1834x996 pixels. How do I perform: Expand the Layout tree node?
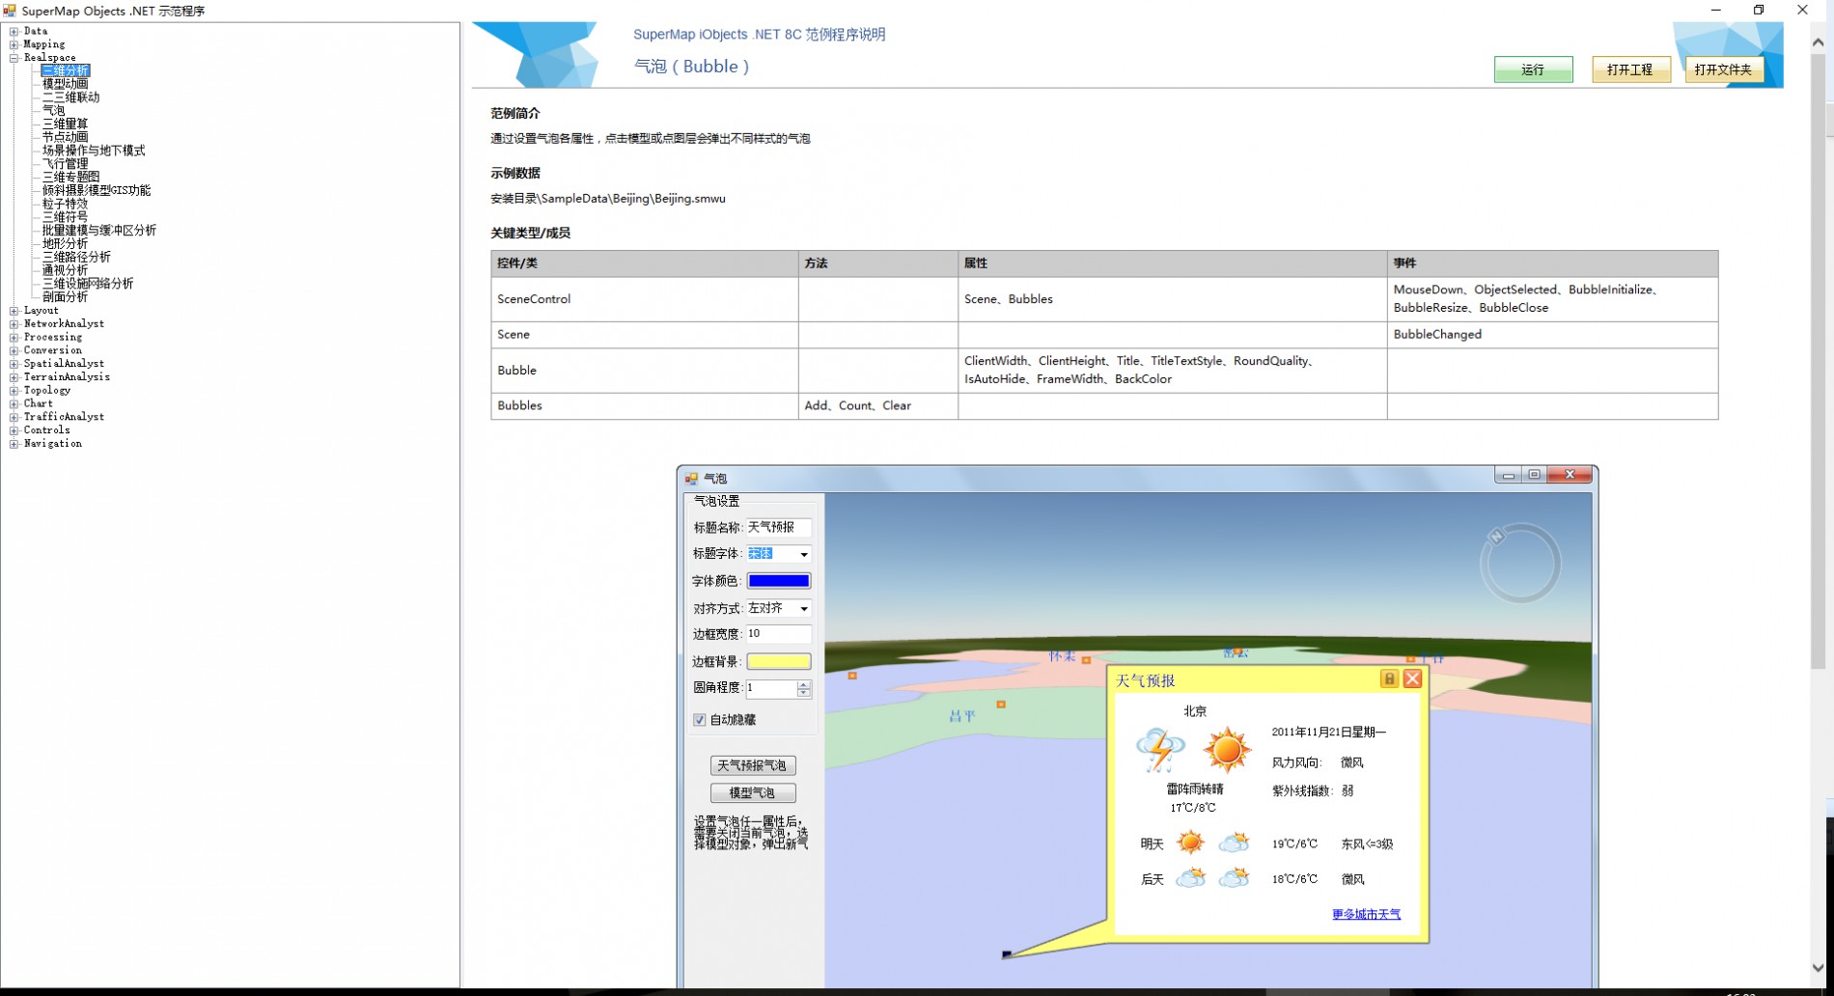point(14,311)
